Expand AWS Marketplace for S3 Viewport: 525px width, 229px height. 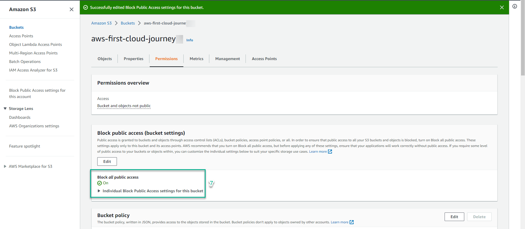(x=5, y=166)
